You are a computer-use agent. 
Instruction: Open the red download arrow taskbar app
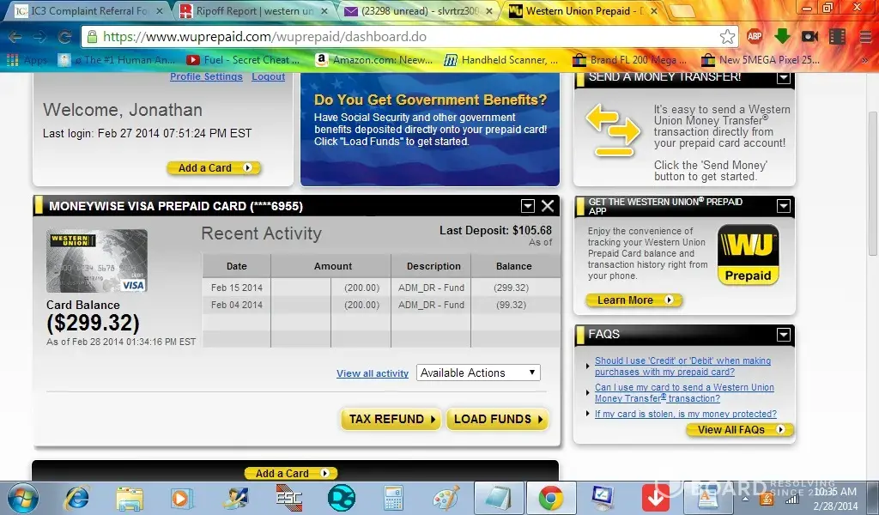655,498
